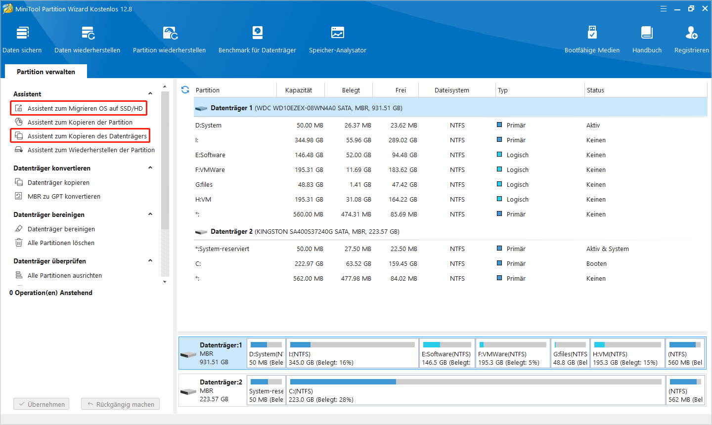Click the Übernehmen button
712x425 pixels.
click(42, 404)
